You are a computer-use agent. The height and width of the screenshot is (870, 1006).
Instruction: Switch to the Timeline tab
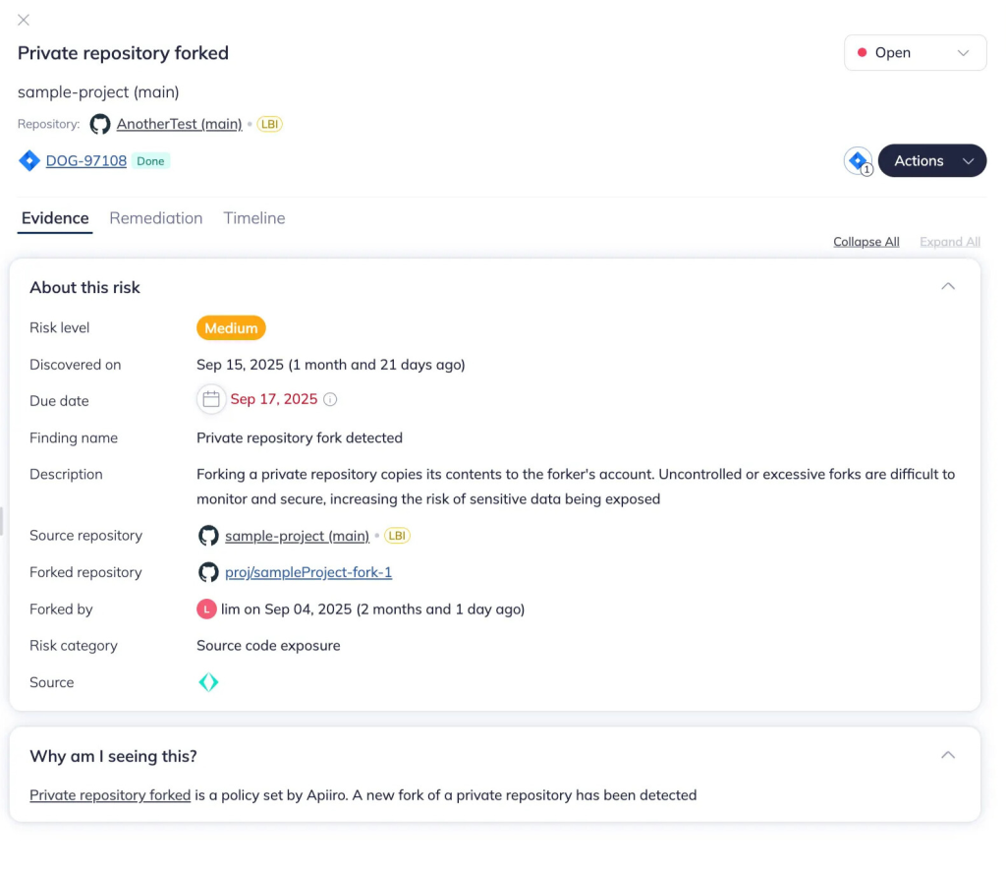coord(254,218)
